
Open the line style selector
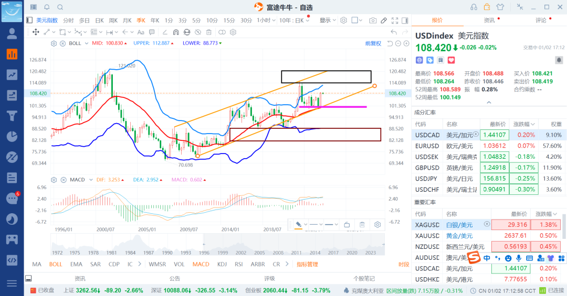tap(316, 225)
